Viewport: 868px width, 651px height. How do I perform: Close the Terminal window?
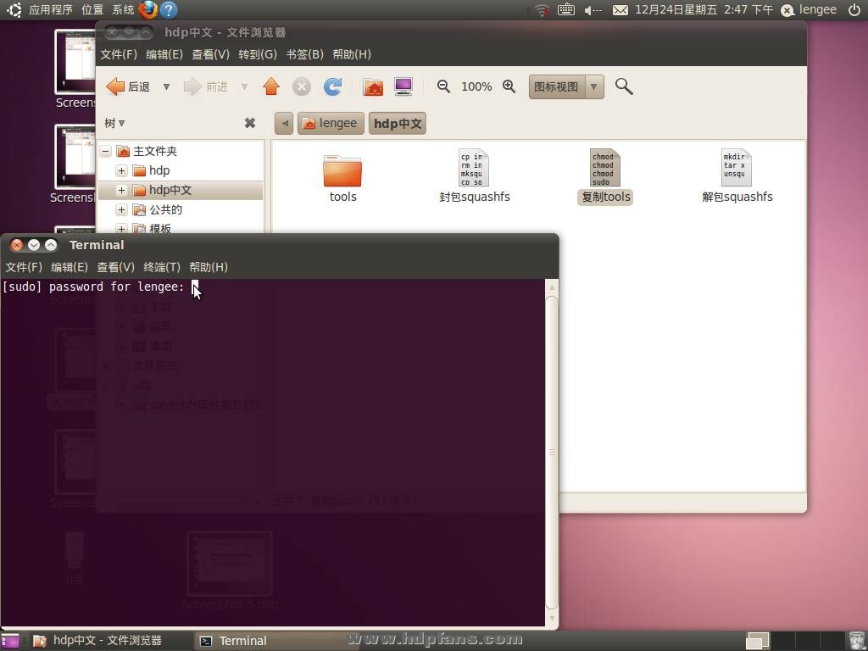pos(17,245)
